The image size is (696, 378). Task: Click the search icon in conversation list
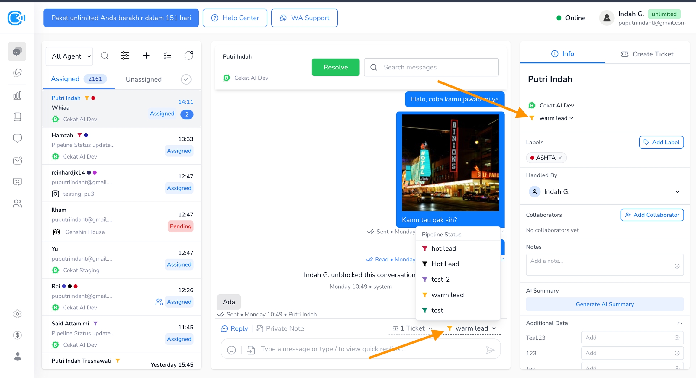105,56
